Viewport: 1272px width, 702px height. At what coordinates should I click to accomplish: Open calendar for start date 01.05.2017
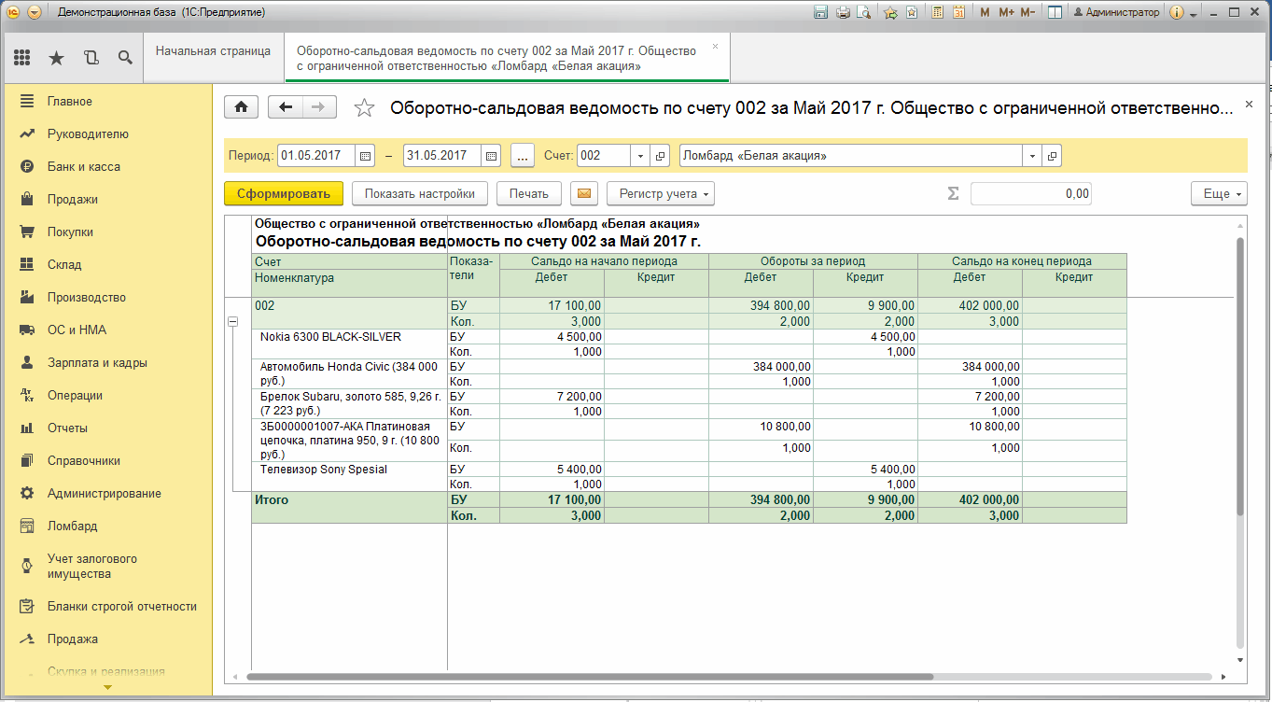tap(366, 156)
